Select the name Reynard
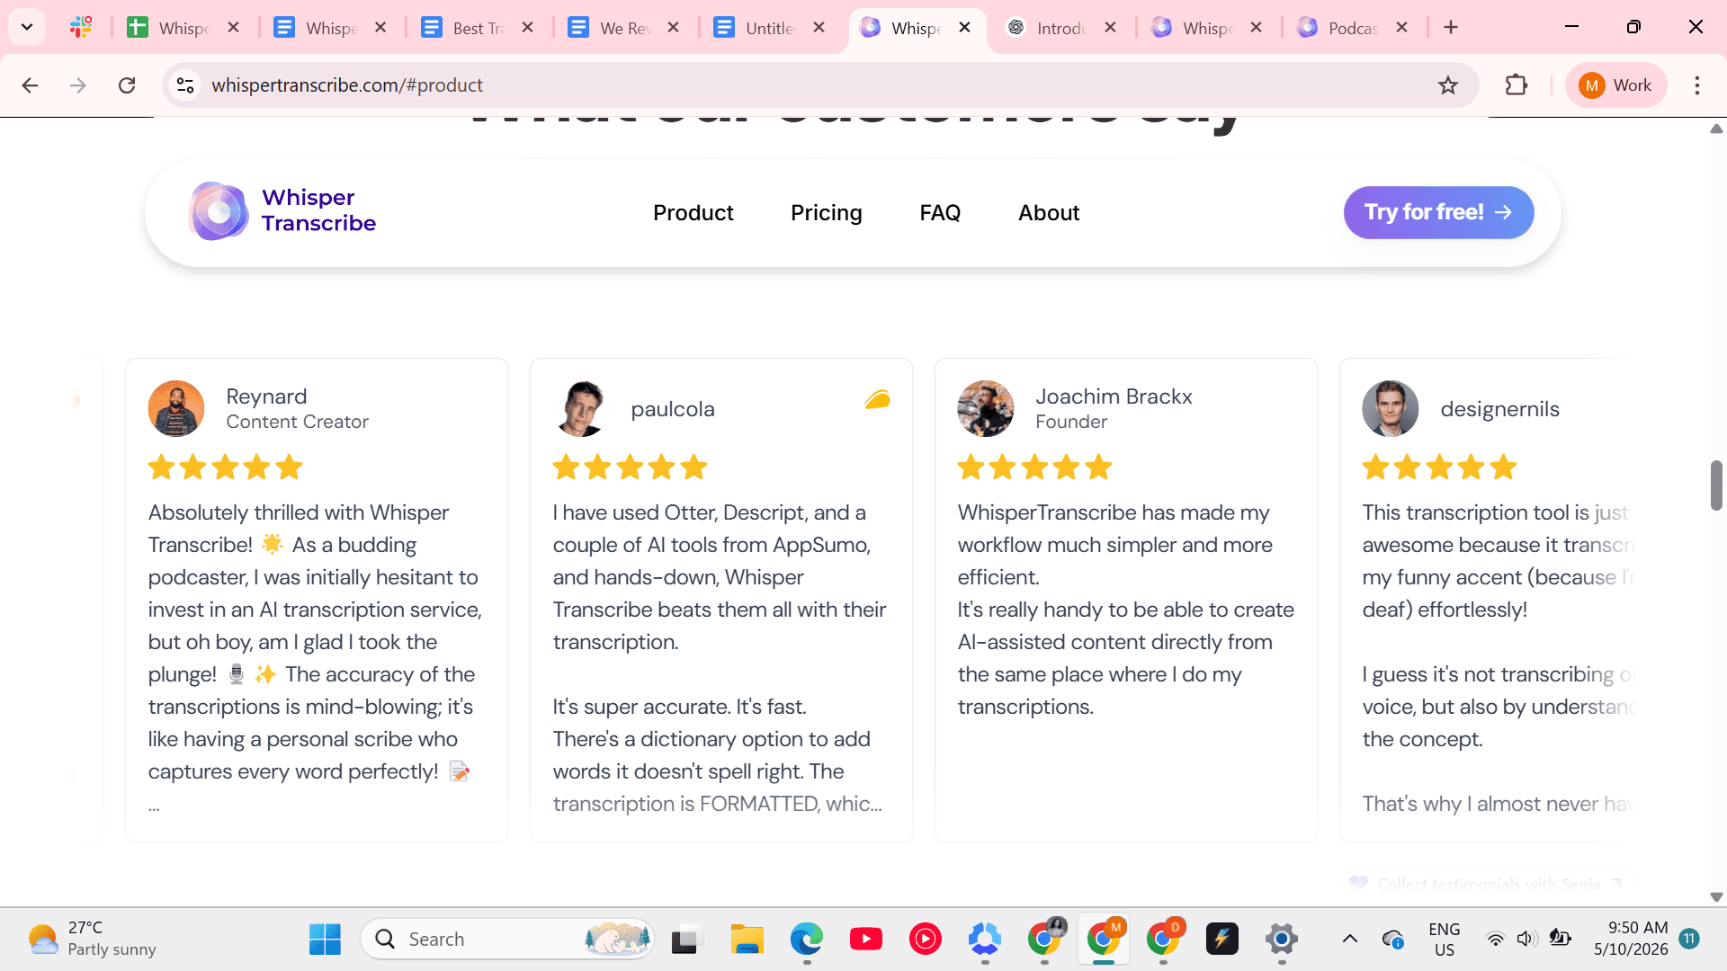 (x=266, y=396)
